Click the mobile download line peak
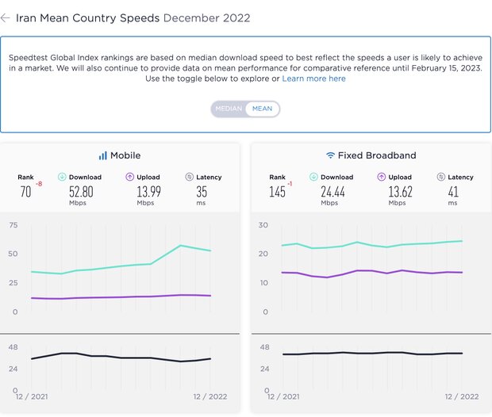 [x=181, y=246]
